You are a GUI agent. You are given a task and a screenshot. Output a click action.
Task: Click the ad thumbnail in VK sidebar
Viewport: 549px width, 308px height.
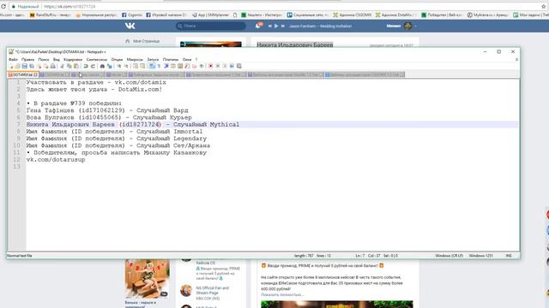point(147,279)
